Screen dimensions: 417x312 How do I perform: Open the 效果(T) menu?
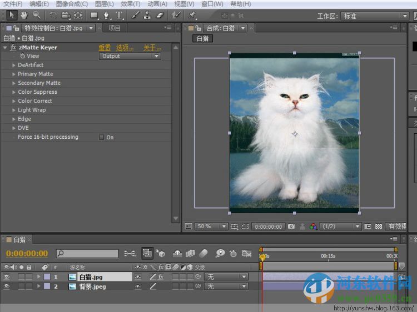pos(130,4)
